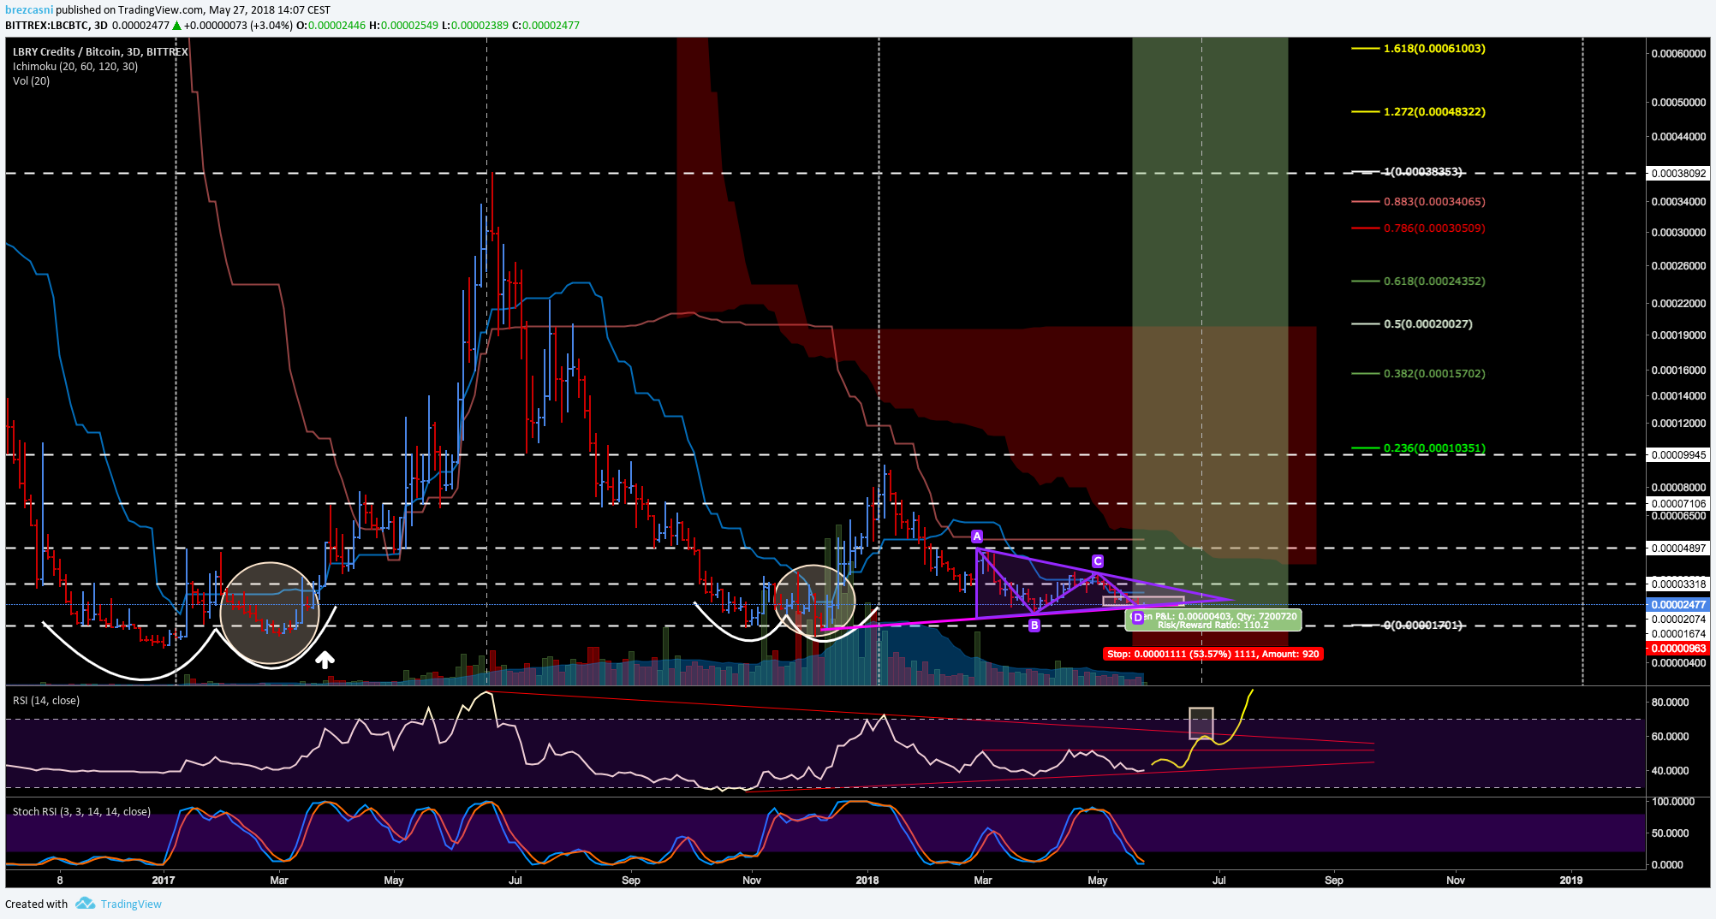
Task: Select the Vol (20) indicator label
Action: [x=31, y=81]
